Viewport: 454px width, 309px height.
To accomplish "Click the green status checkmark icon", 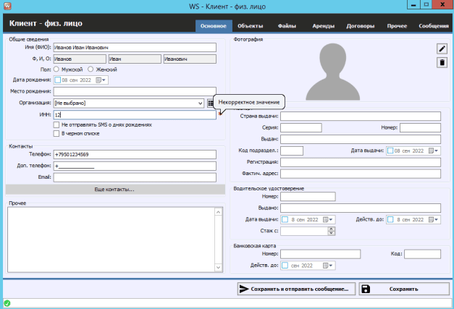I will pos(7,303).
